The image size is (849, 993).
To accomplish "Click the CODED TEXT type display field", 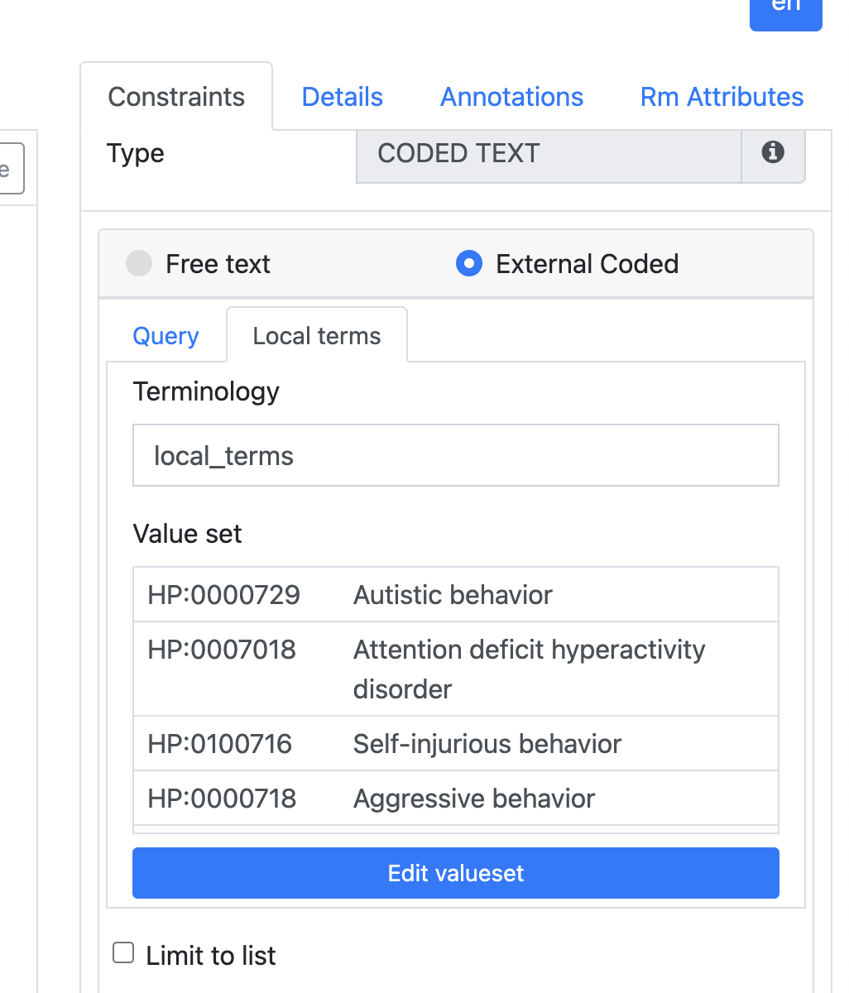I will tap(548, 154).
